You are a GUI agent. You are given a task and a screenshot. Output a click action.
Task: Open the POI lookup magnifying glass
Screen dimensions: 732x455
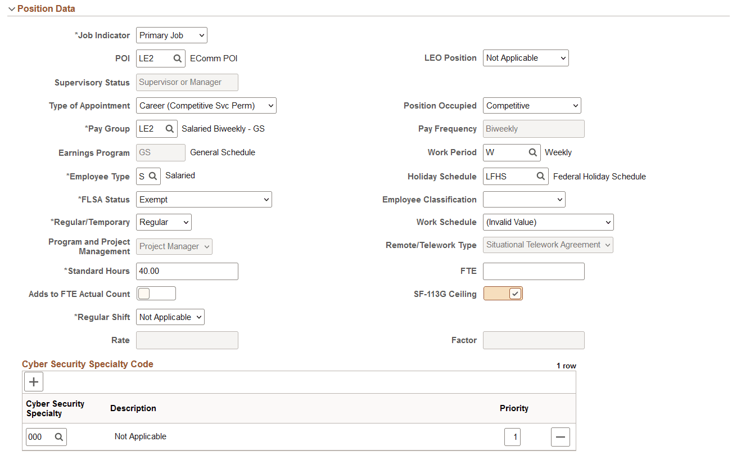click(178, 58)
